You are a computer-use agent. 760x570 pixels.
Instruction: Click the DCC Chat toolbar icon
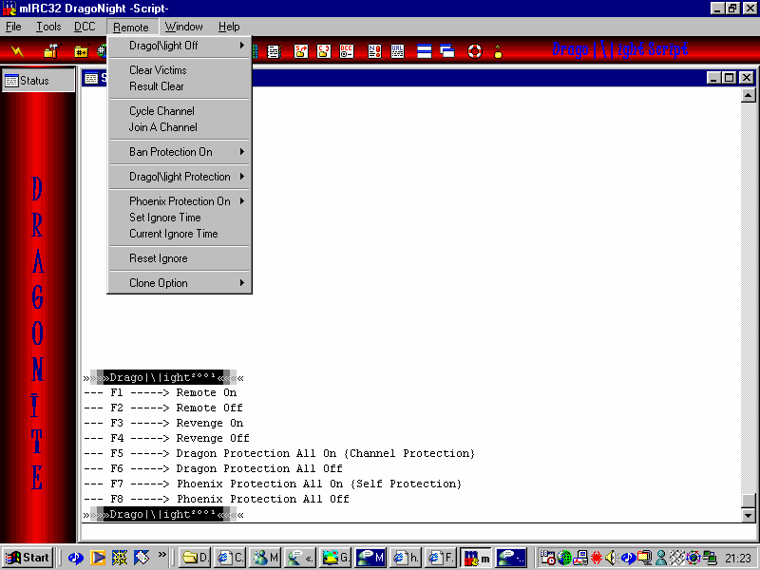[x=324, y=51]
